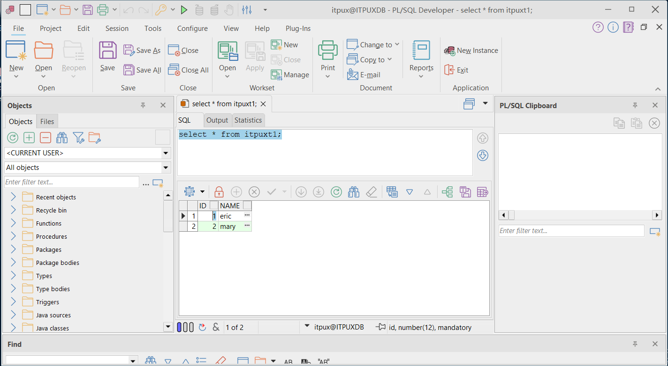The image size is (668, 366).
Task: Open the CURRENT USER dropdown
Action: point(166,153)
